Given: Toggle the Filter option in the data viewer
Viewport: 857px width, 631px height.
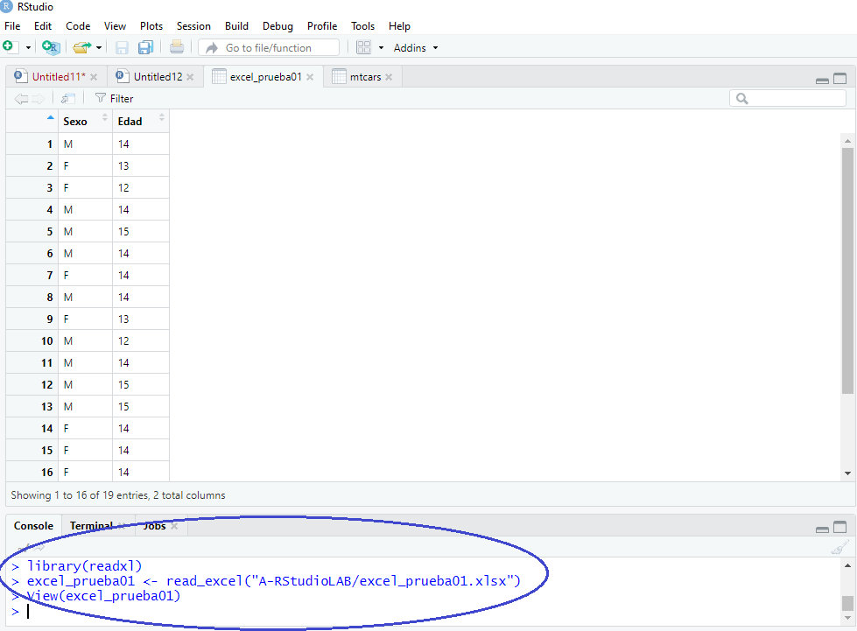Looking at the screenshot, I should tap(113, 98).
